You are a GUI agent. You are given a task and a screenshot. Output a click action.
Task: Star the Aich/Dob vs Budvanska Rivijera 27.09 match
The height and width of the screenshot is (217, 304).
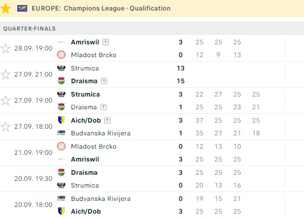pyautogui.click(x=6, y=127)
